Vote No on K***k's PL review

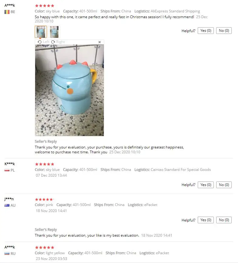[x=224, y=185]
